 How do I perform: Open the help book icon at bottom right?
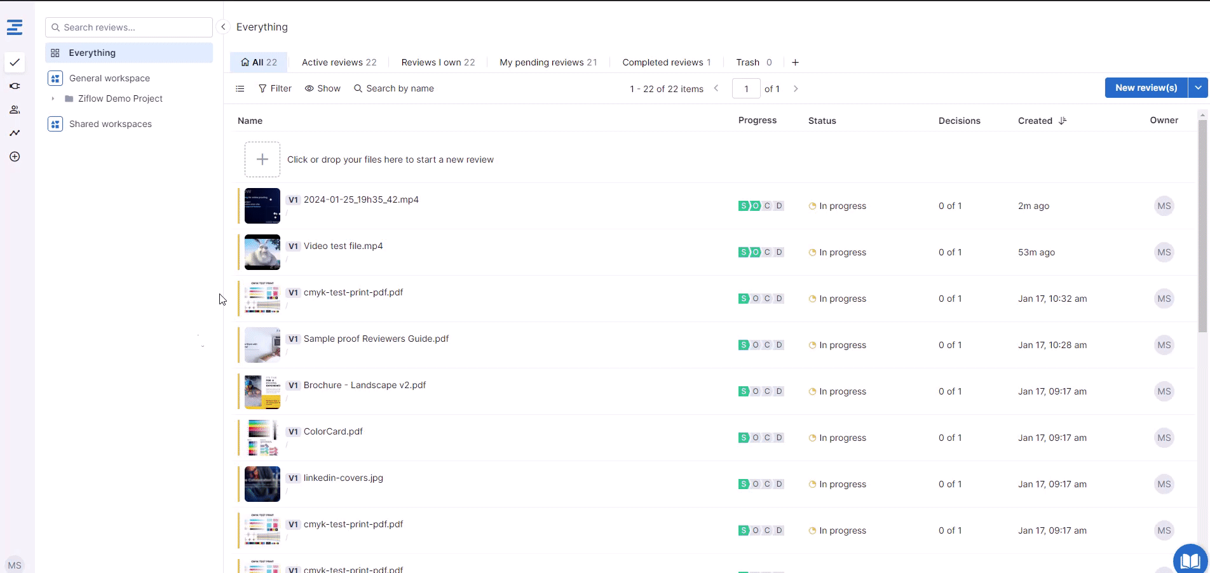click(x=1189, y=560)
